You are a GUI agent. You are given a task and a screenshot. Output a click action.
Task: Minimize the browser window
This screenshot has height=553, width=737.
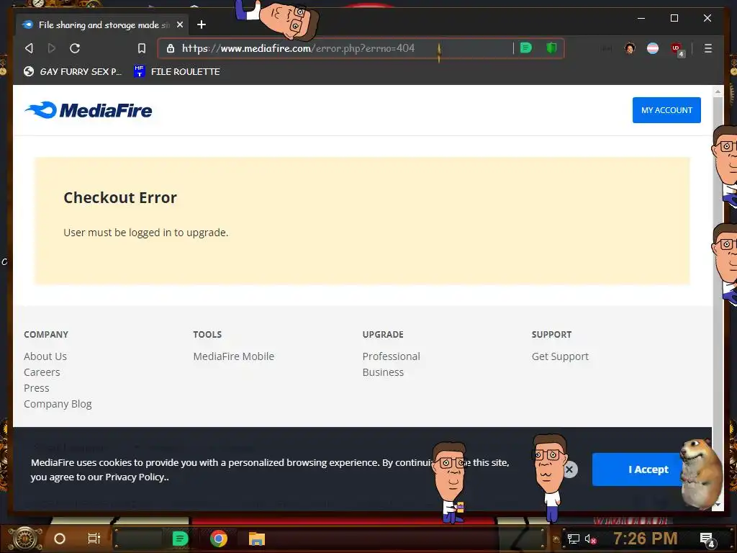coord(641,18)
